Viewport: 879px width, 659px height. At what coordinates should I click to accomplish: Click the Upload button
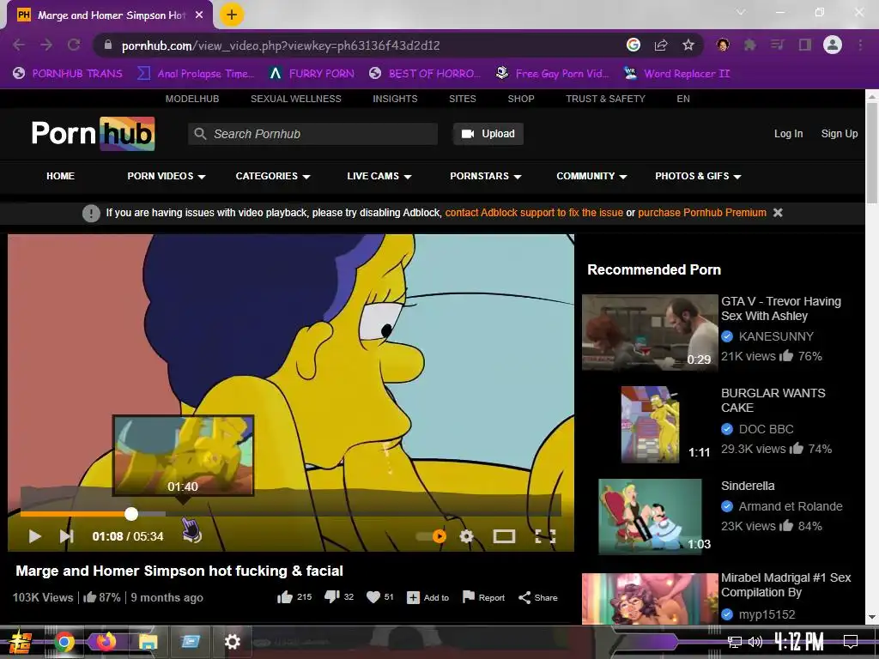(488, 134)
